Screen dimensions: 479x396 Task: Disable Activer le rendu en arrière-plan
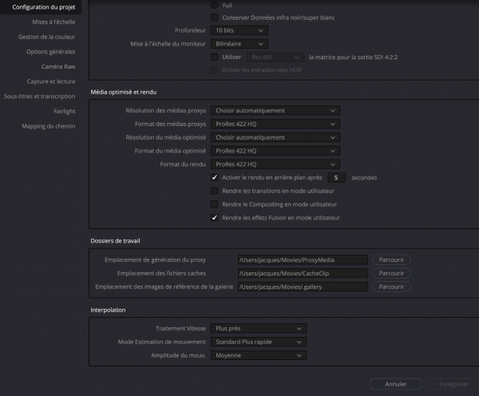click(214, 177)
